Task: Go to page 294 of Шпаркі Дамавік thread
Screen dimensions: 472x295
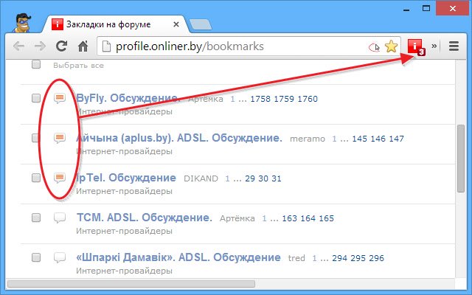Action: (x=339, y=258)
